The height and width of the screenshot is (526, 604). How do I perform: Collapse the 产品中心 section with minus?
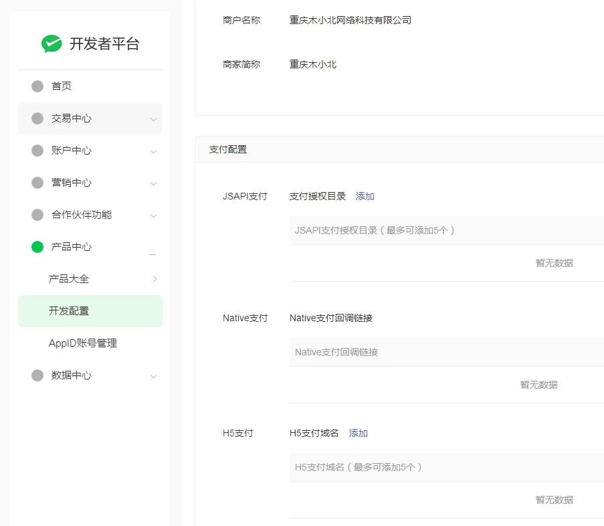coord(153,254)
